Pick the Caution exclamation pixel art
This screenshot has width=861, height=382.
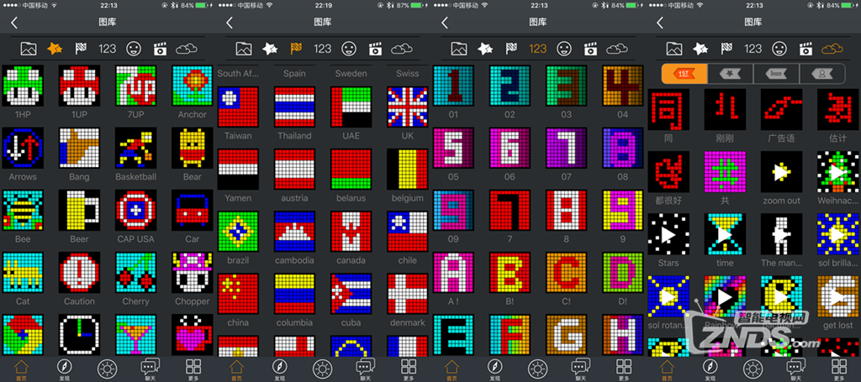[x=80, y=272]
